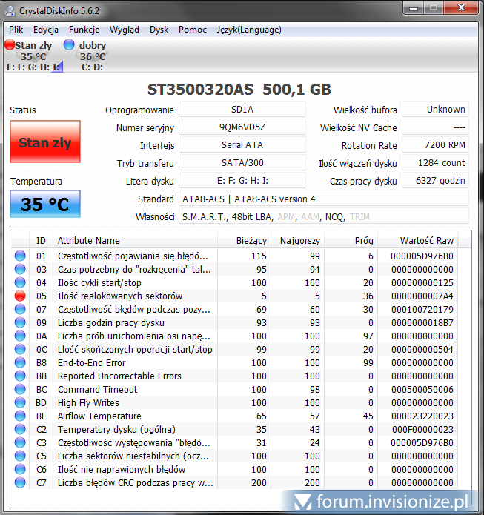This screenshot has width=484, height=515.
Task: Click the blue status icon for disk C: D:
Action: [x=69, y=45]
